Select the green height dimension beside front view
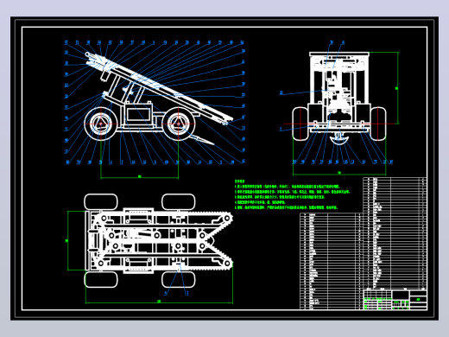Screen dimensions: 449x337 pos(397,88)
